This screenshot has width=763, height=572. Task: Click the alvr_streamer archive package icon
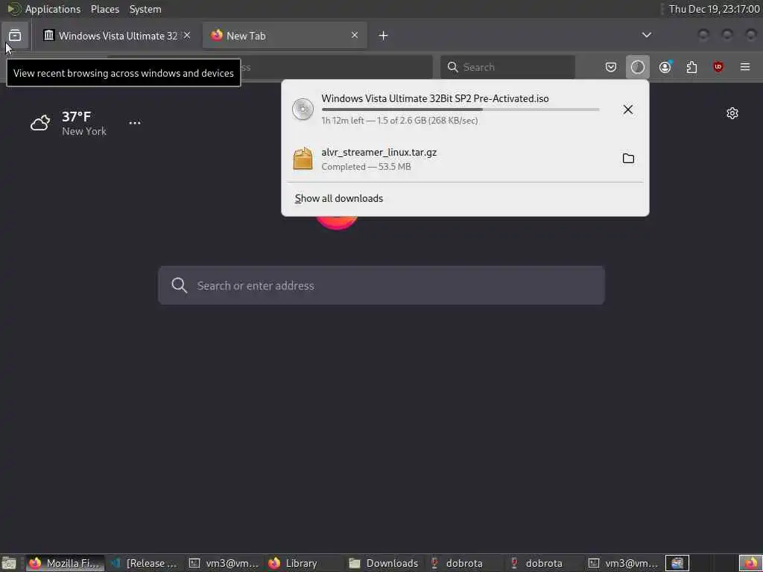(x=303, y=159)
